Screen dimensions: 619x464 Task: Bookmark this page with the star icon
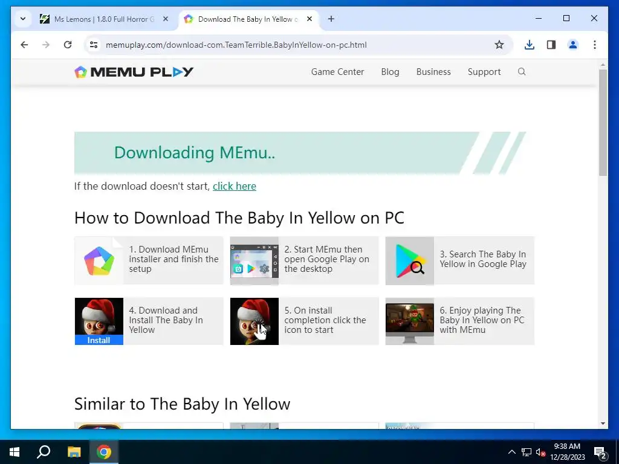pos(499,45)
